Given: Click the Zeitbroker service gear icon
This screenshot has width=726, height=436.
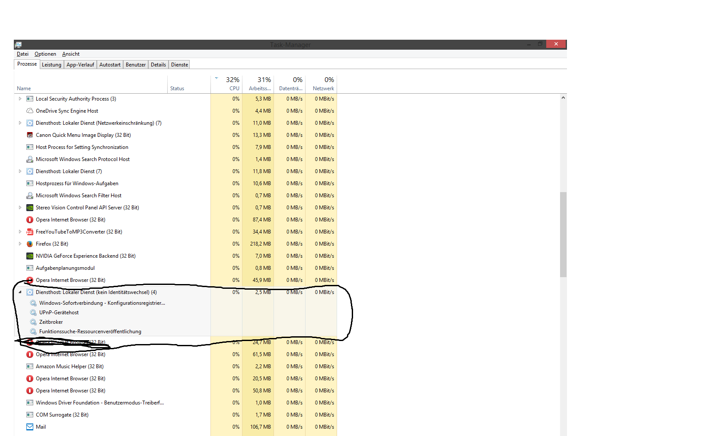Looking at the screenshot, I should tap(33, 322).
